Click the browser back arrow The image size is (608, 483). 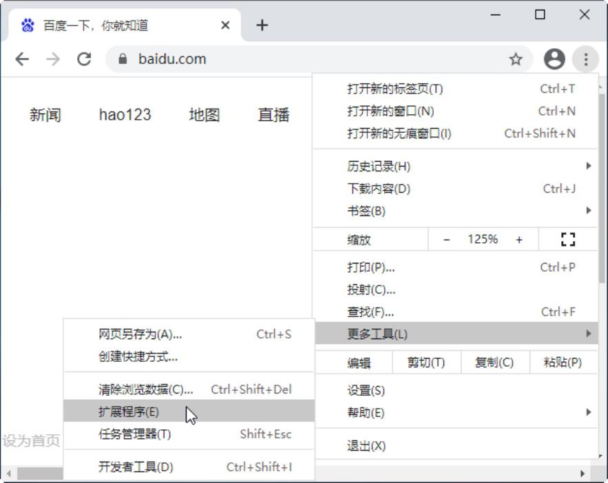coord(22,59)
